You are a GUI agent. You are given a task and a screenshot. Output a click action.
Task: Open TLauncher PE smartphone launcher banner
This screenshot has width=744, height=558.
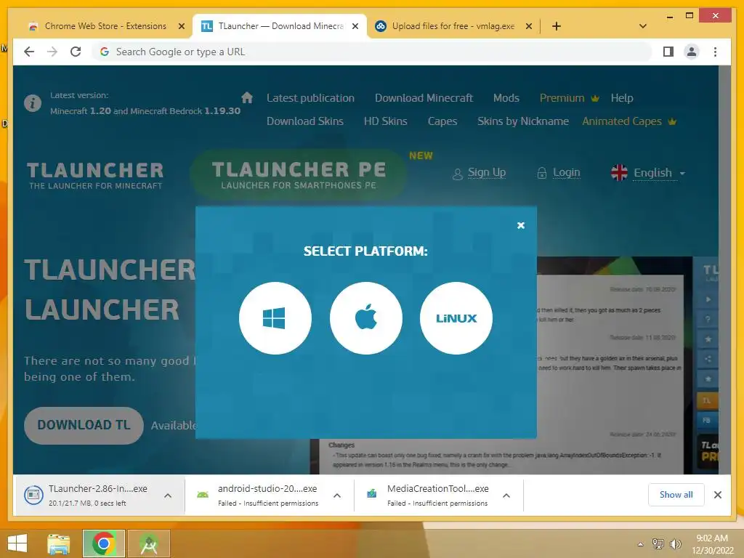[x=299, y=174]
